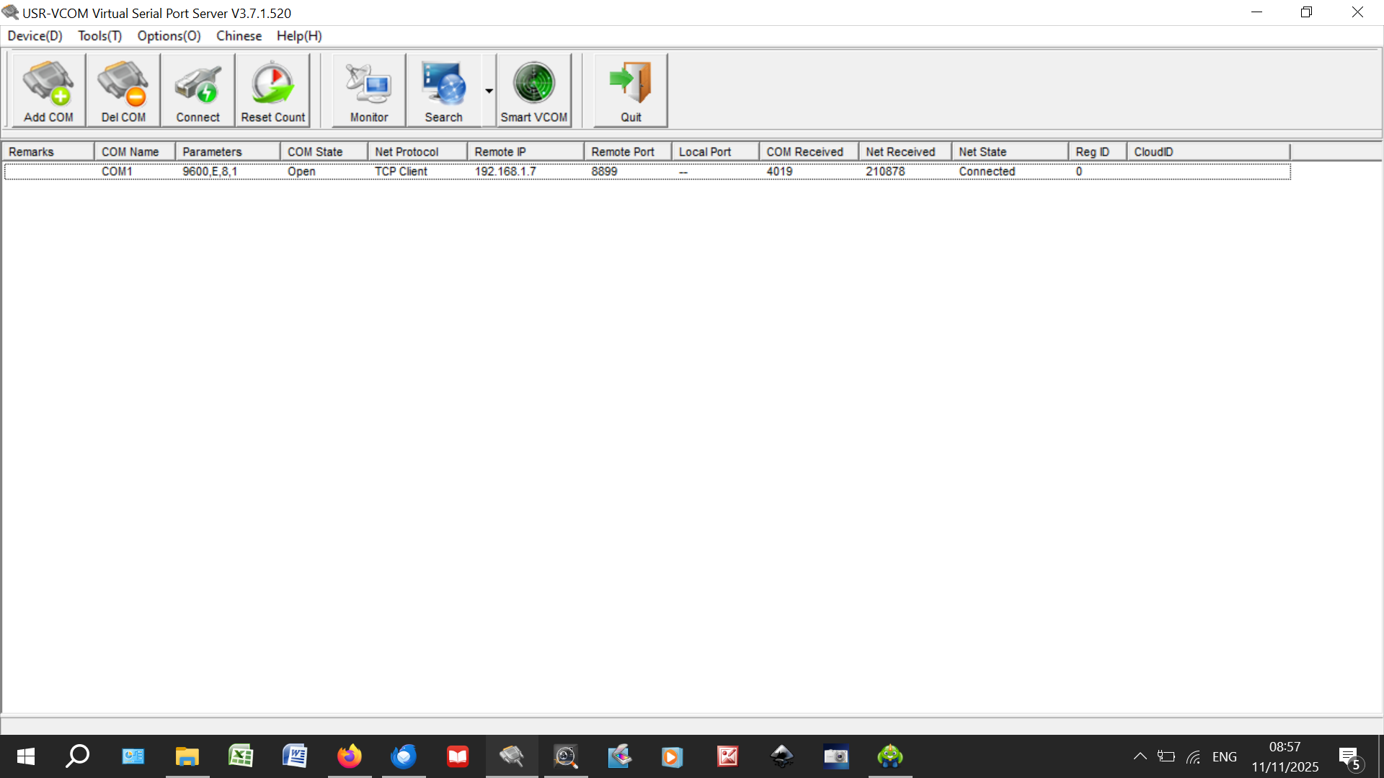Open the Device(D) menu
The width and height of the screenshot is (1384, 778).
pos(35,36)
